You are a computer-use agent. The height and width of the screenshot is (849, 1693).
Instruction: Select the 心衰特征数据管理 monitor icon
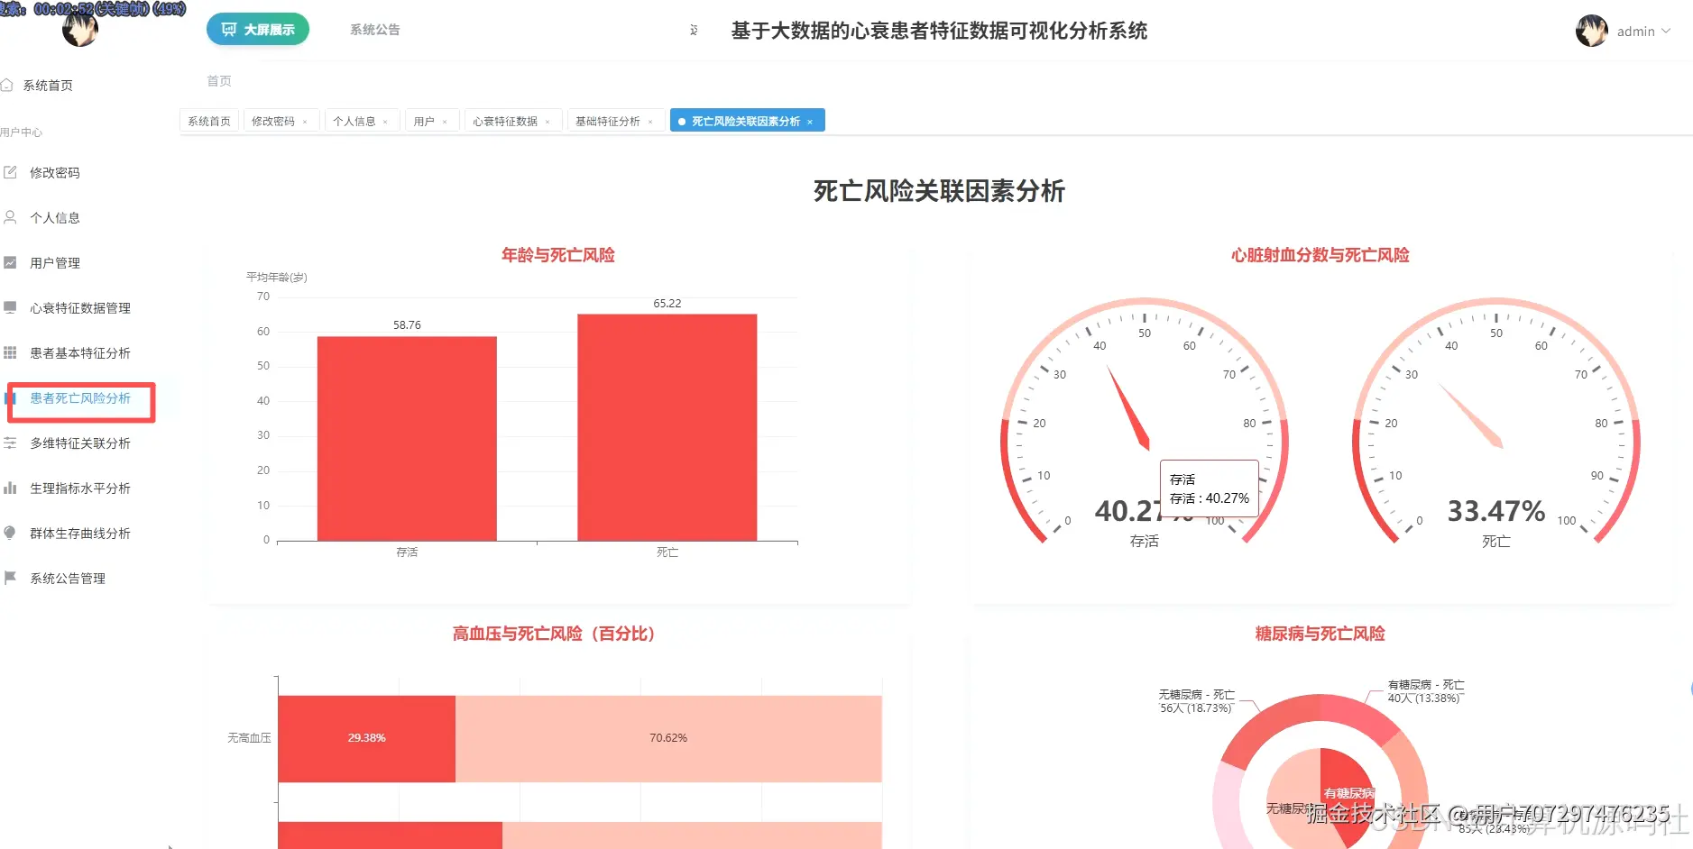(x=10, y=307)
